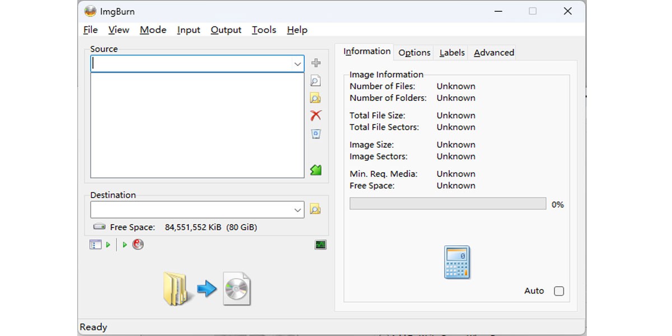Click the gray plus add-to-source icon
Screen dimensions: 672x336
click(x=316, y=63)
